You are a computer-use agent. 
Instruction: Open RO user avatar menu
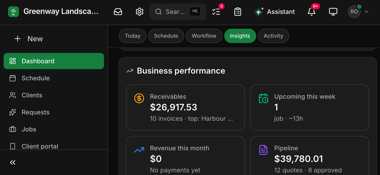[x=358, y=12]
